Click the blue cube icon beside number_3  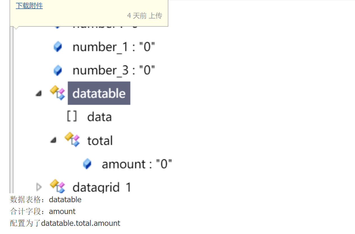tap(58, 70)
